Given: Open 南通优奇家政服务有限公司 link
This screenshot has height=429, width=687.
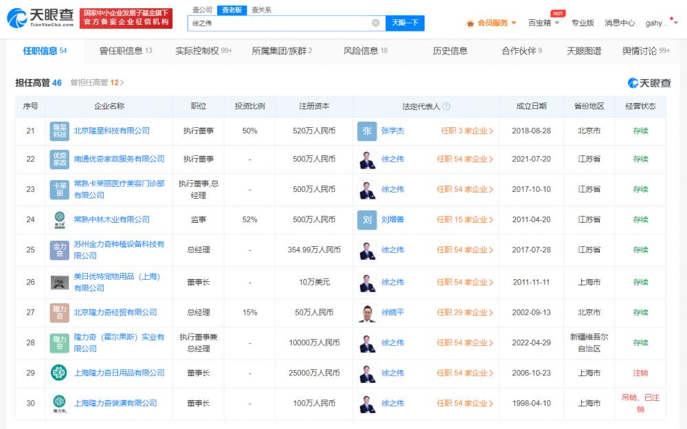Looking at the screenshot, I should [x=119, y=159].
